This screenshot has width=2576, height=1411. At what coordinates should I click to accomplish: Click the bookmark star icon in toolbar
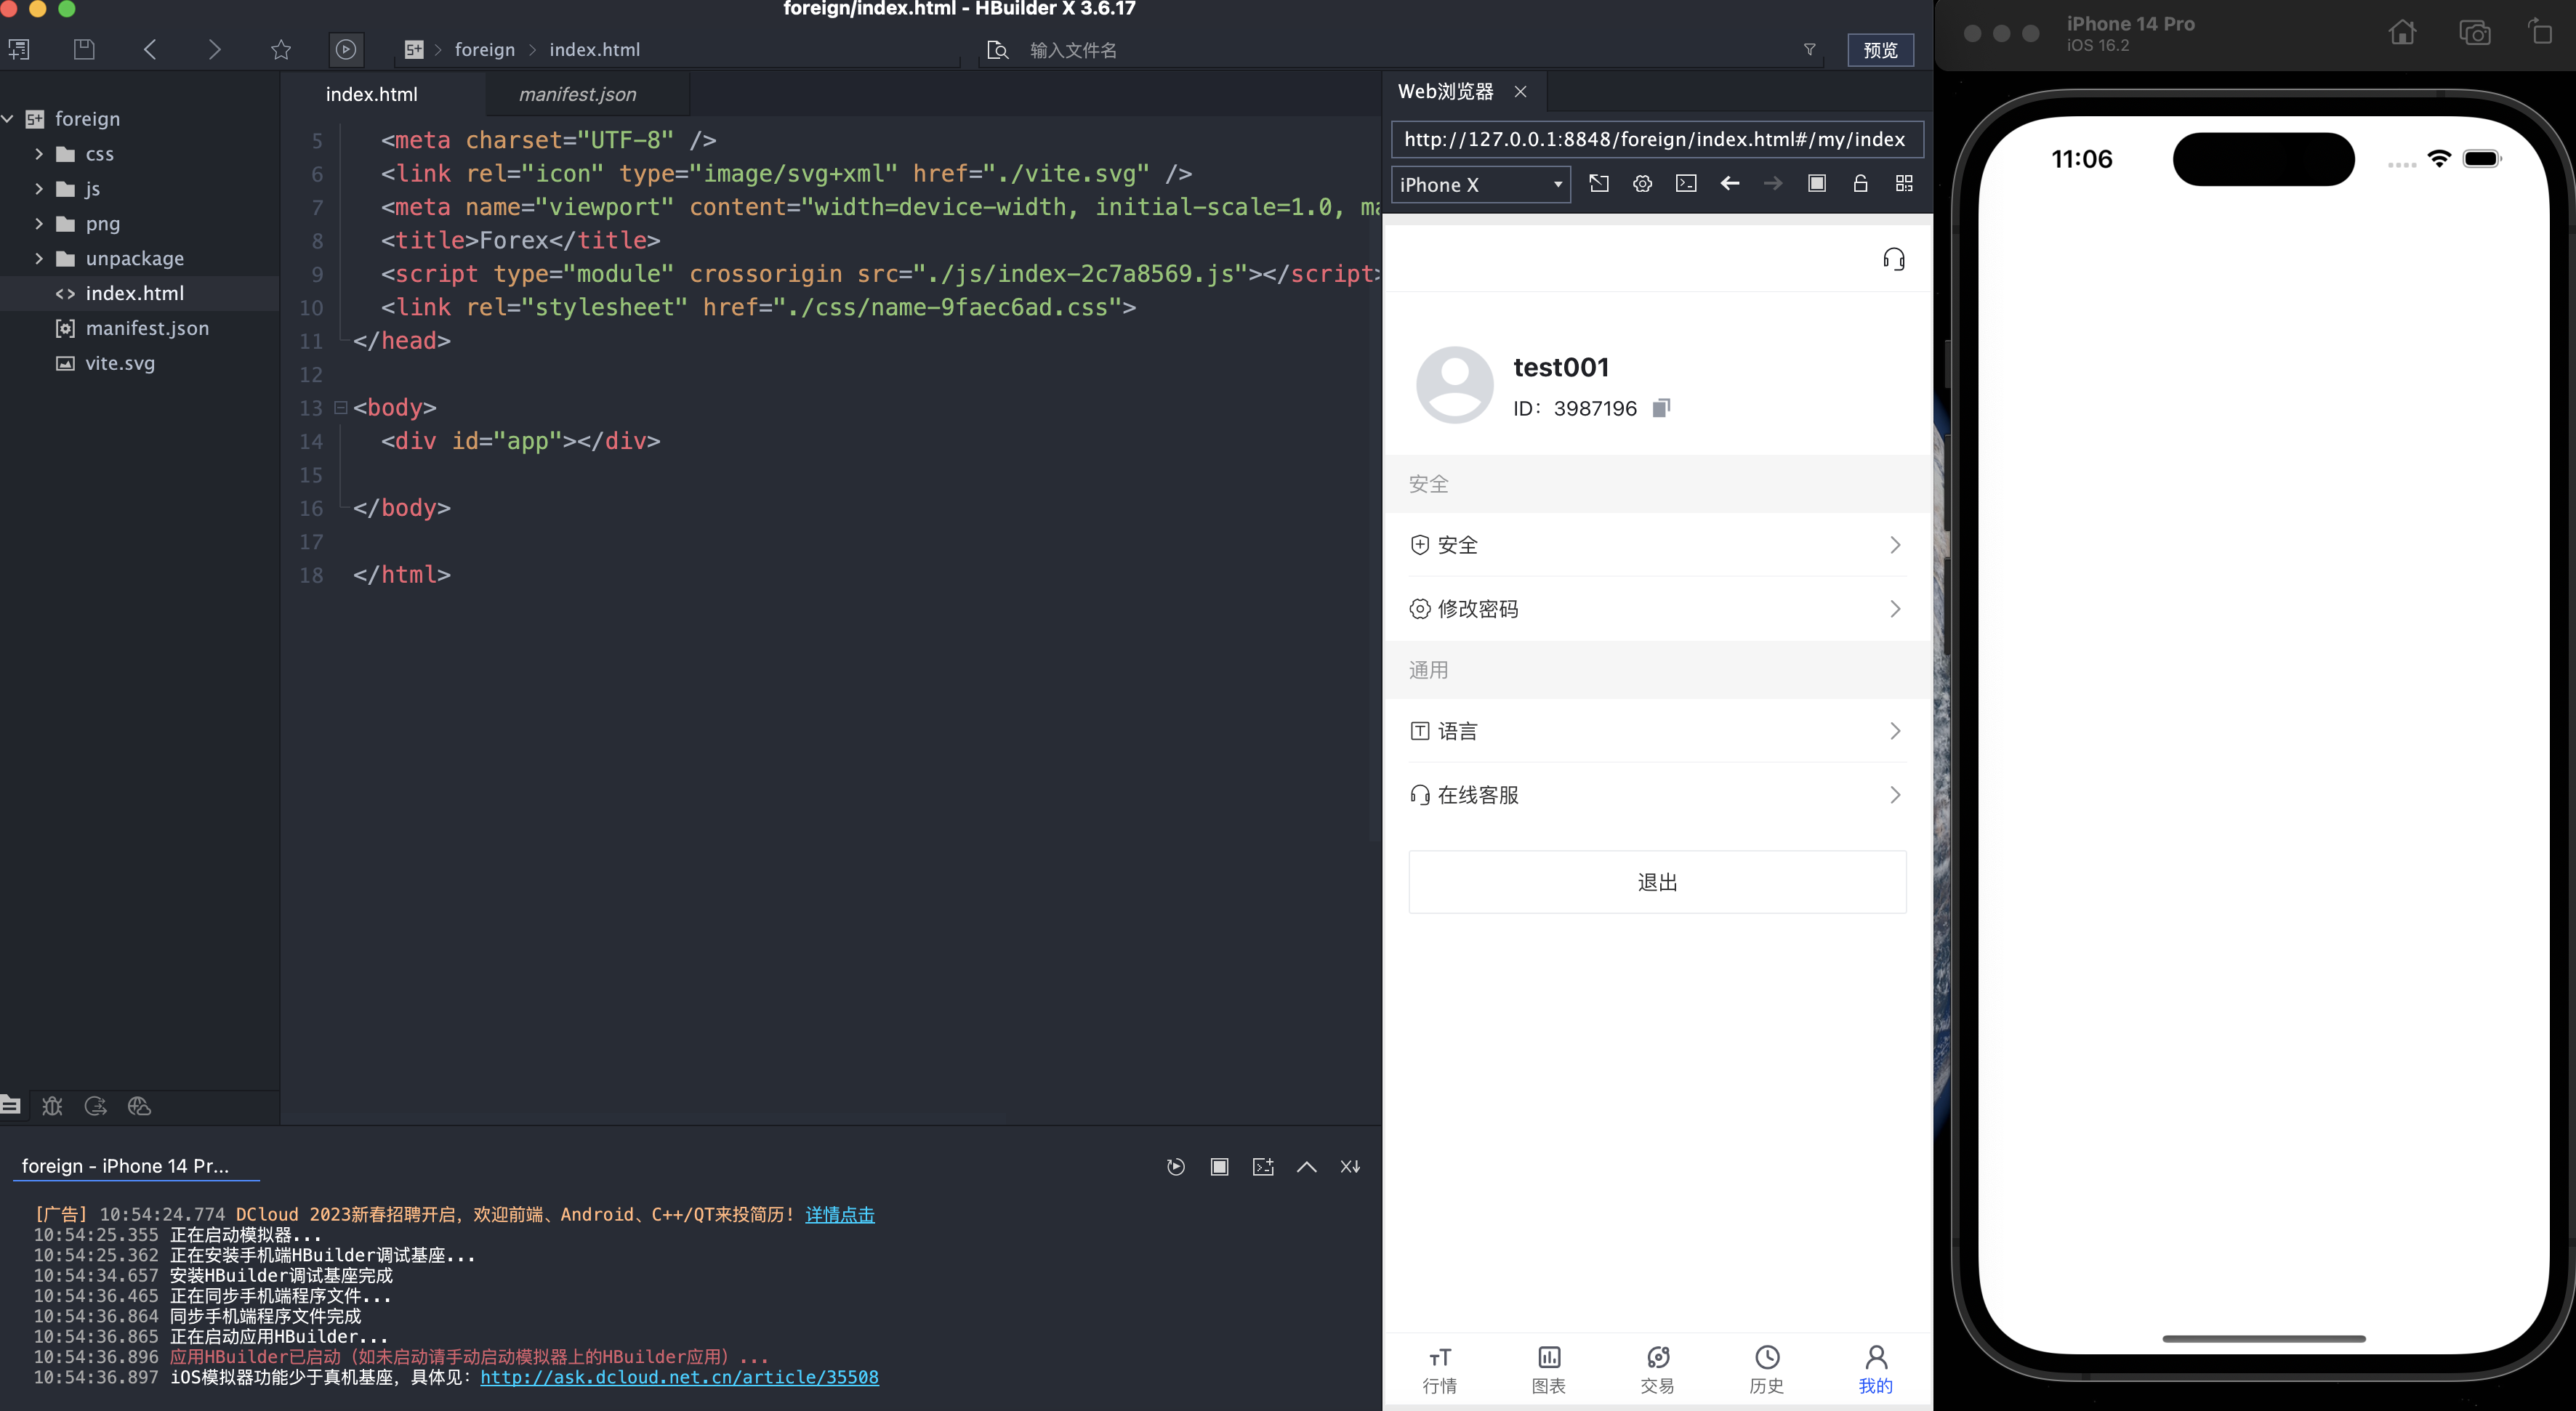281,49
